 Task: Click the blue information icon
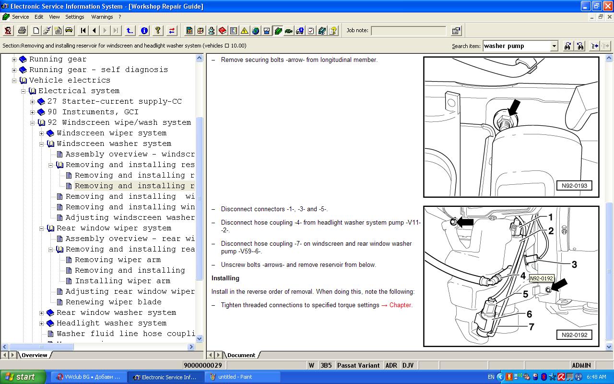coord(144,31)
